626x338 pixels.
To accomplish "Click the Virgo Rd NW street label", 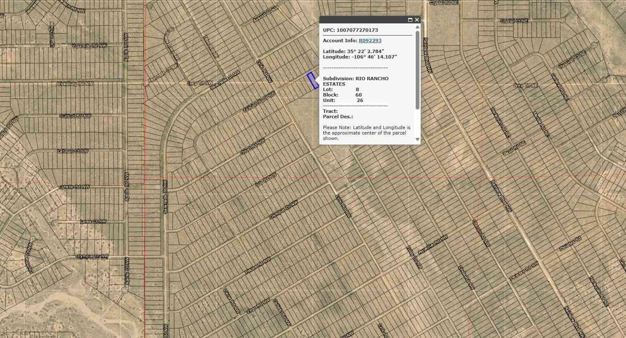I will (257, 306).
